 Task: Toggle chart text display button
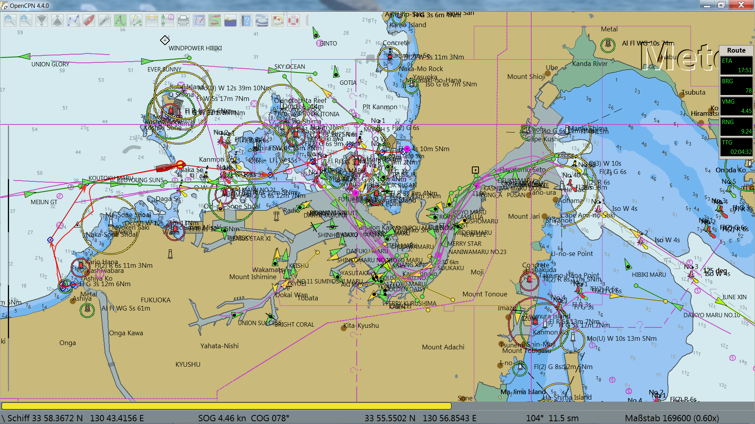[x=120, y=20]
